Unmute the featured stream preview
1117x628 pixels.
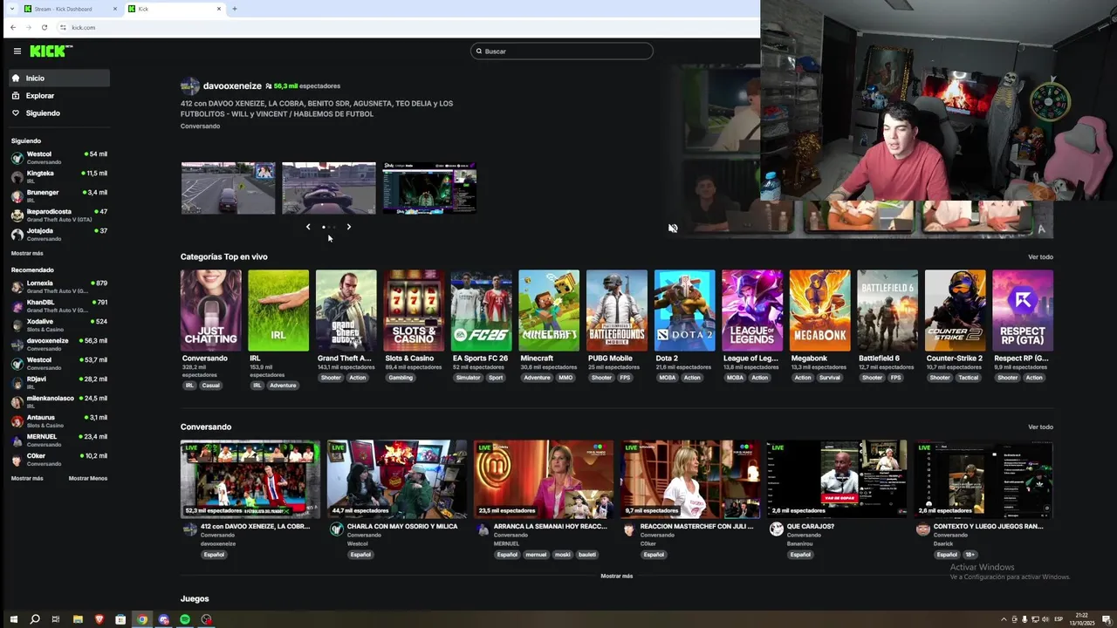(x=673, y=229)
